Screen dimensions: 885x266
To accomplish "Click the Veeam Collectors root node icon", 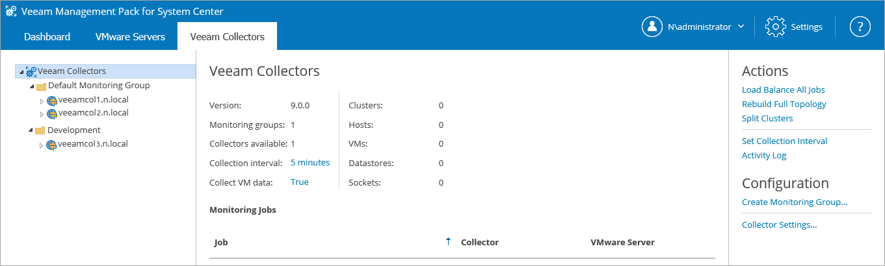I will click(x=31, y=71).
